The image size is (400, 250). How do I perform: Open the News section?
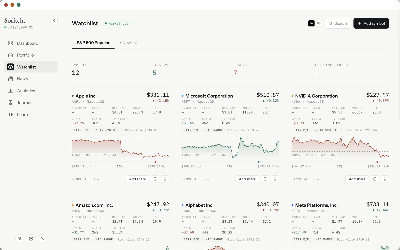click(31, 79)
